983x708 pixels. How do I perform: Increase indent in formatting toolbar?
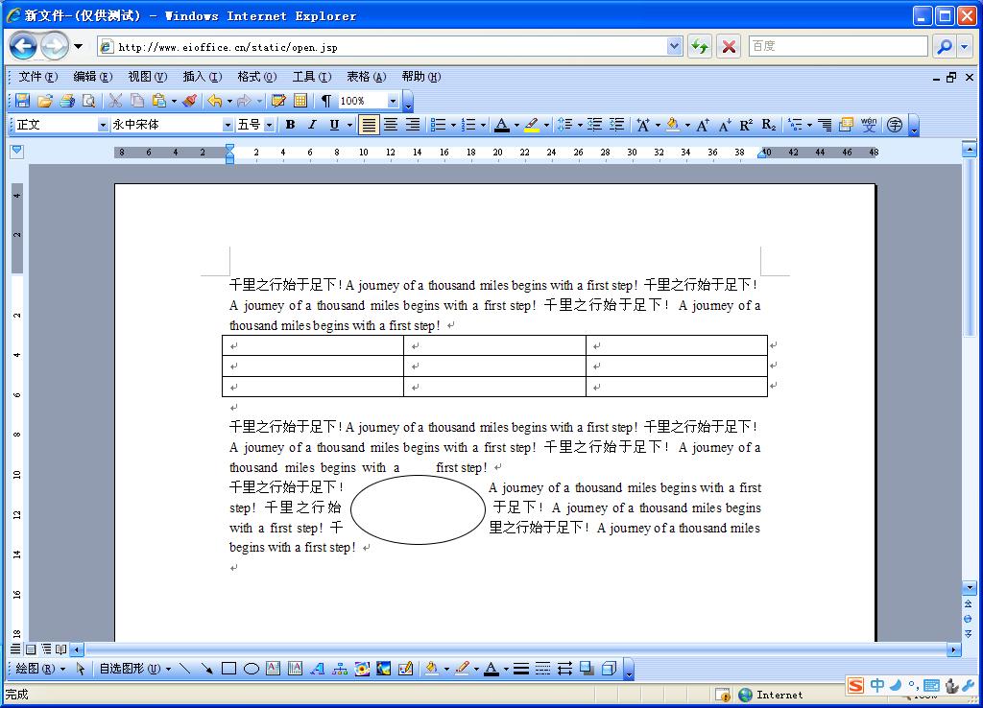pos(616,125)
